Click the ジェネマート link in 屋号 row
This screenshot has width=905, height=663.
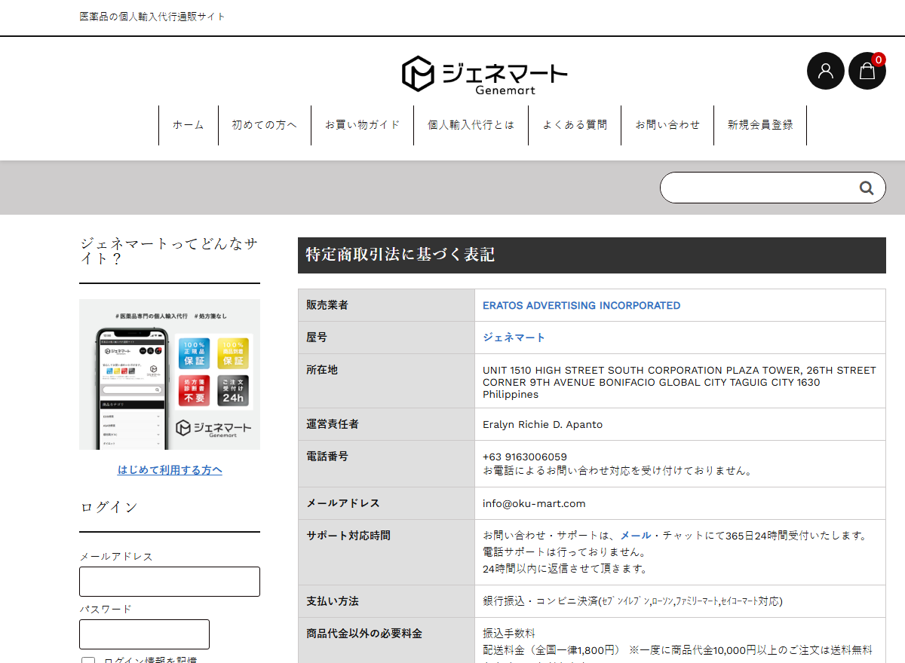point(514,338)
